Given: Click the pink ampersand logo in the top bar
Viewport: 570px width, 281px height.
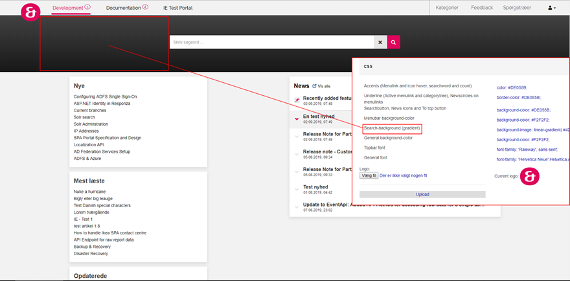Looking at the screenshot, I should click(30, 12).
